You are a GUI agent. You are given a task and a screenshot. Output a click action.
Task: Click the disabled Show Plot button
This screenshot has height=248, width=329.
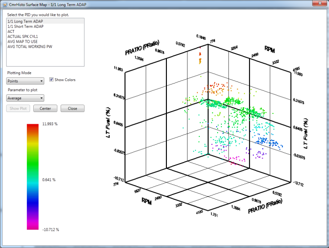tap(18, 108)
